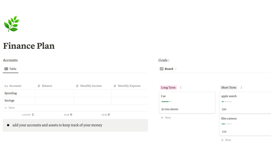Click the black square callout icon

(8, 125)
